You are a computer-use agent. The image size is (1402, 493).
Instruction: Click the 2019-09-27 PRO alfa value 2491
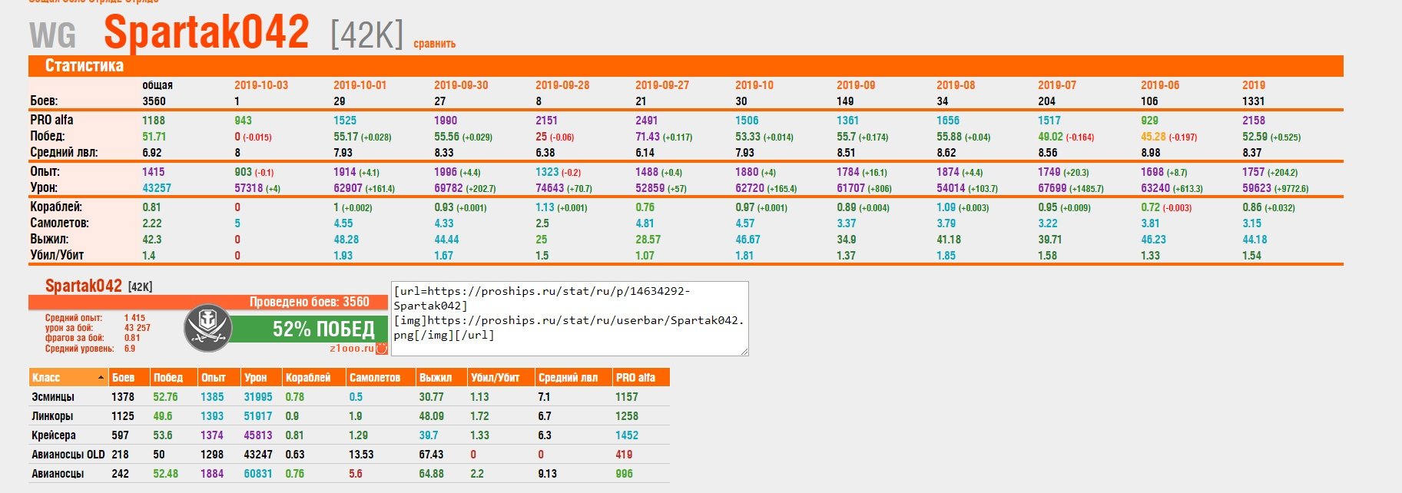coord(647,121)
